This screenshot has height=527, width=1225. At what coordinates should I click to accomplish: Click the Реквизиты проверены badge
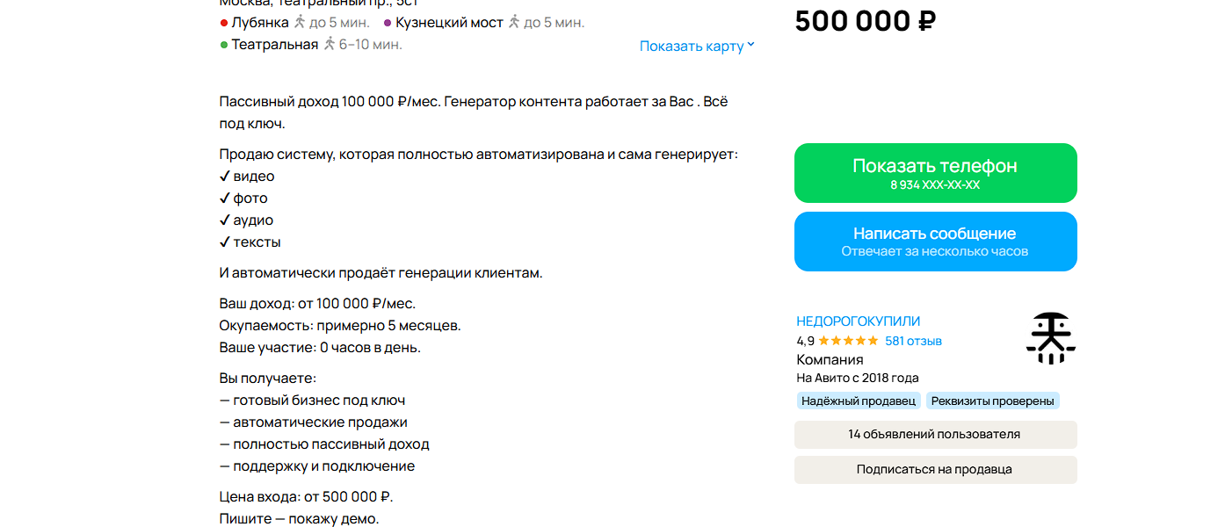tap(993, 401)
